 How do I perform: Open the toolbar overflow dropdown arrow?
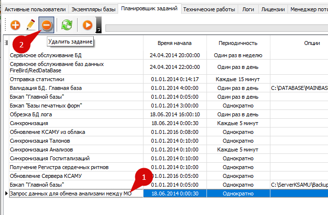99,30
